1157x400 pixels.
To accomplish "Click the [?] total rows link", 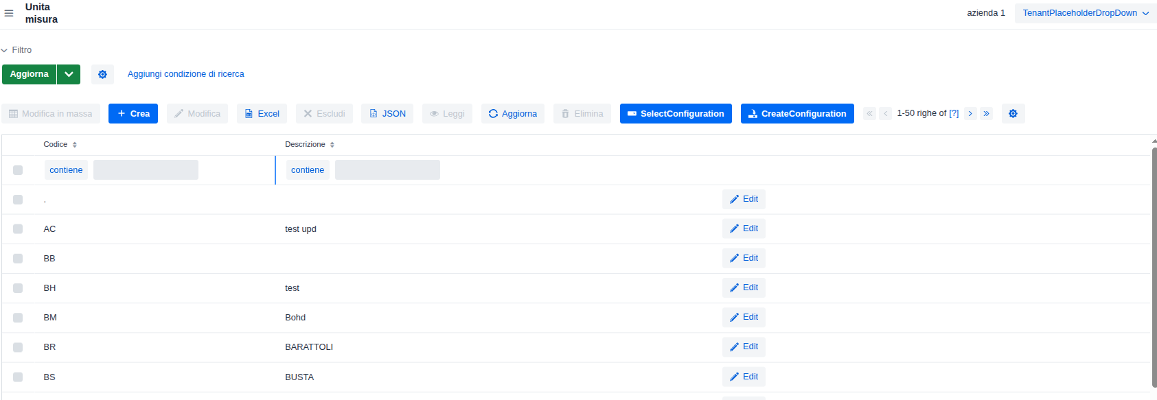I will (954, 113).
